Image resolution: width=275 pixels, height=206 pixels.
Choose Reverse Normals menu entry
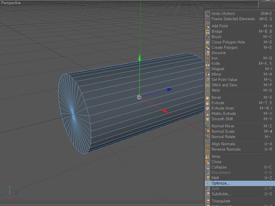240,149
